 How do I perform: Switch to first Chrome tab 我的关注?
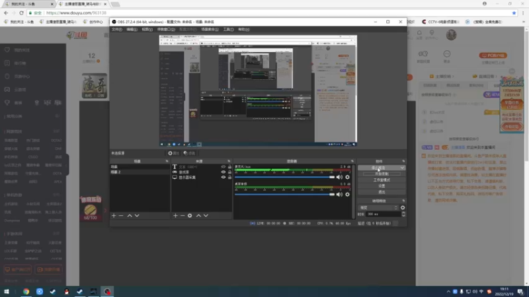click(28, 4)
